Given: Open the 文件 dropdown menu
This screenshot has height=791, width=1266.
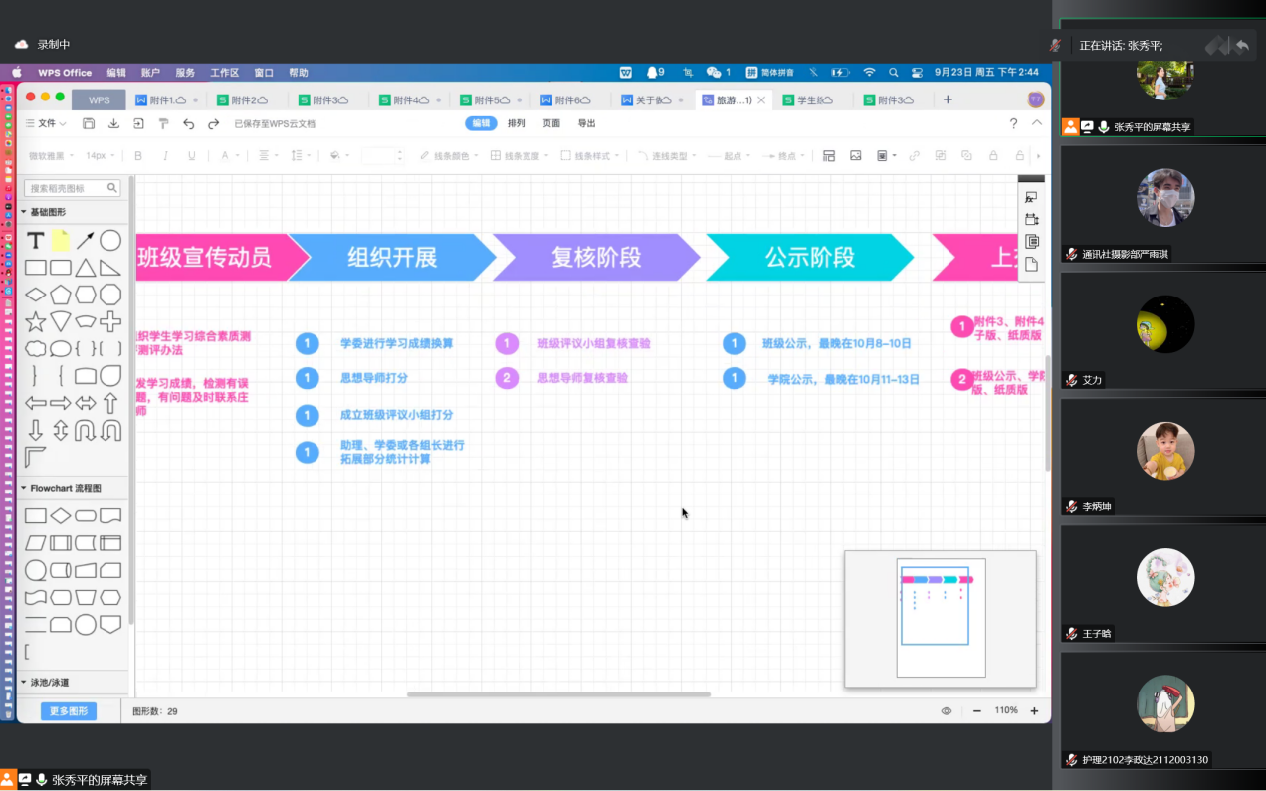Looking at the screenshot, I should (x=46, y=124).
